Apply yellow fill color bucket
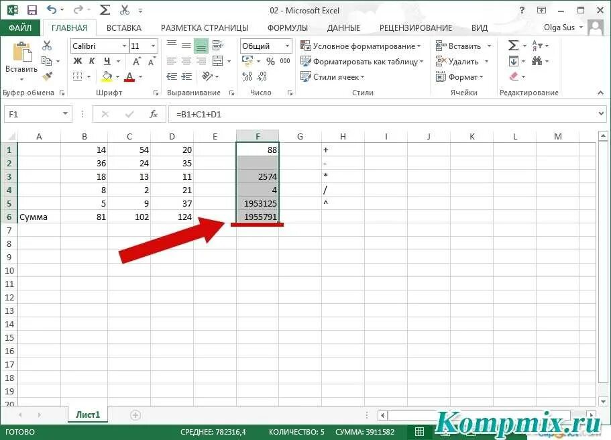The height and width of the screenshot is (440, 611). pyautogui.click(x=107, y=76)
